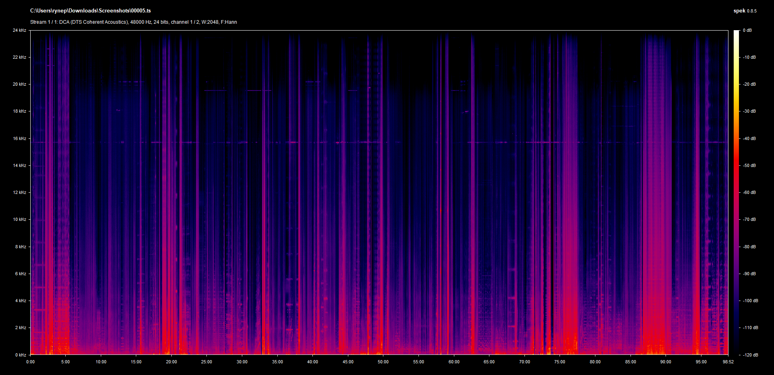Viewport: 774px width, 375px height.
Task: Click the 90:00 time axis label
Action: (666, 362)
